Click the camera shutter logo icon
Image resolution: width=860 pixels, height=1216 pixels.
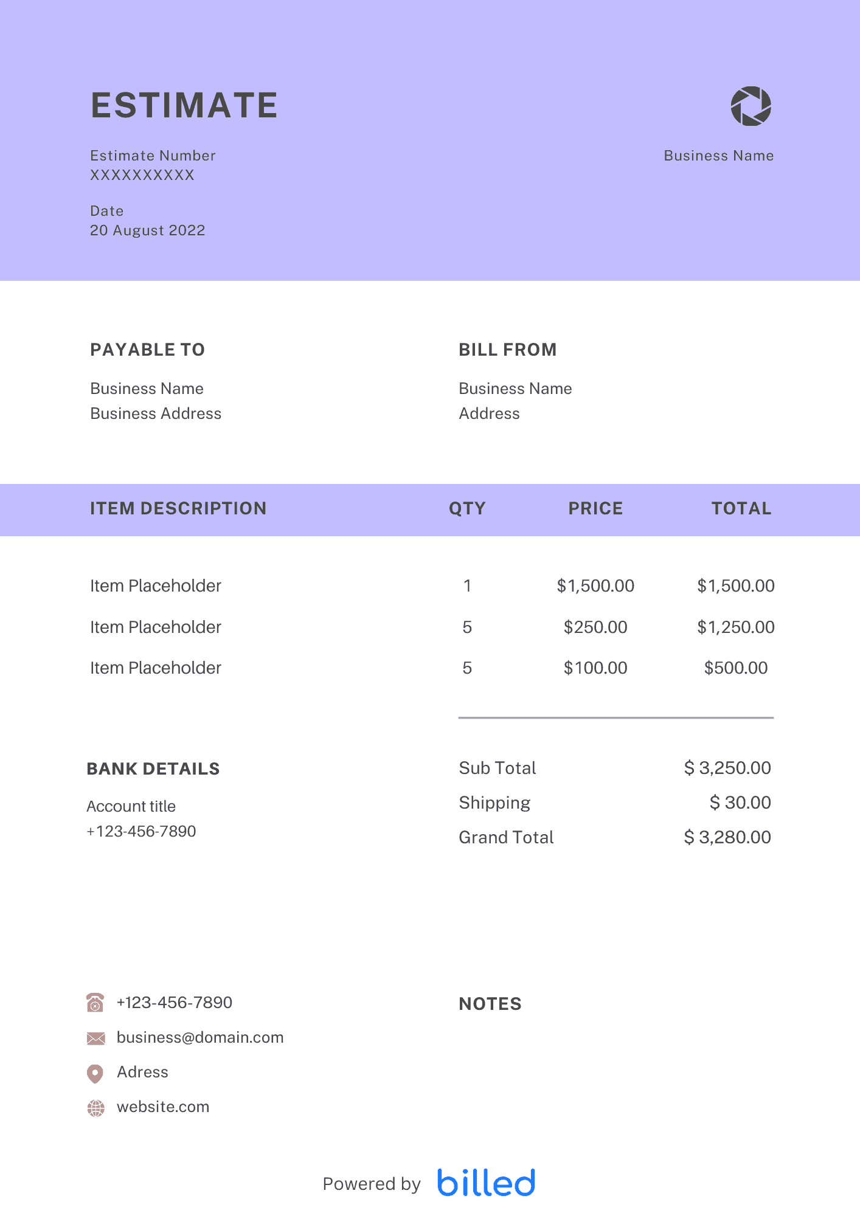coord(751,106)
